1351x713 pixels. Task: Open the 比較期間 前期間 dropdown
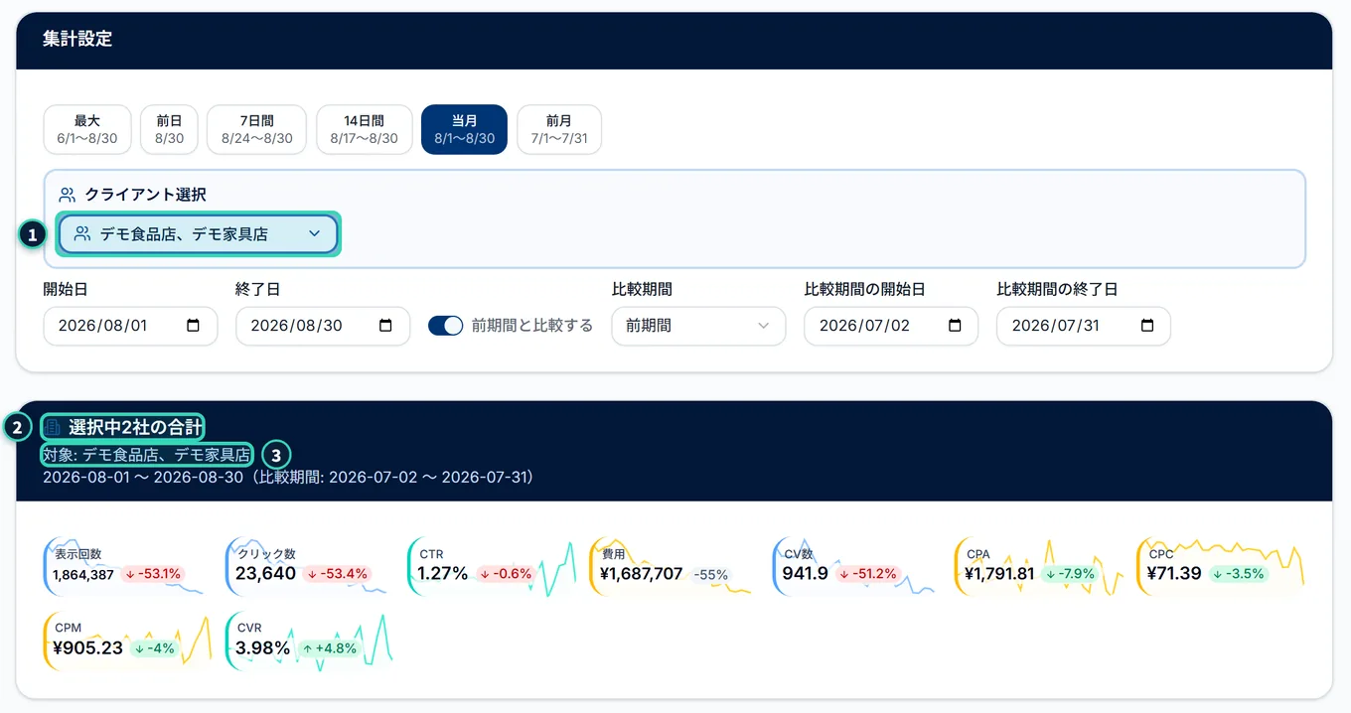point(698,326)
